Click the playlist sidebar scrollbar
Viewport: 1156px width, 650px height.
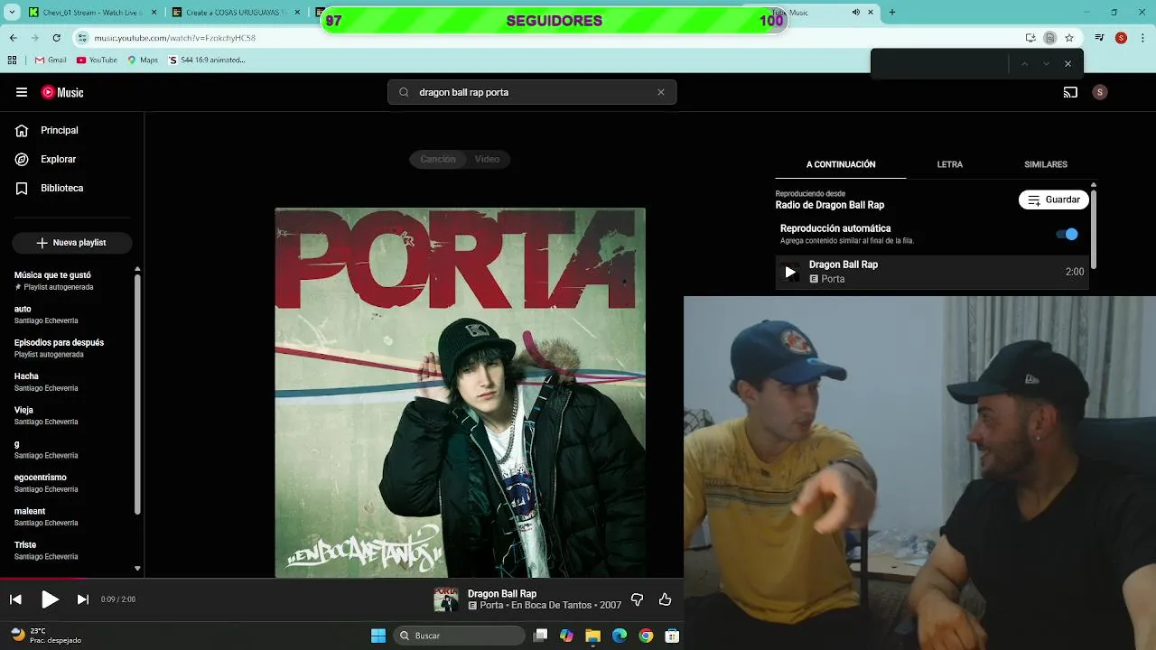click(137, 393)
